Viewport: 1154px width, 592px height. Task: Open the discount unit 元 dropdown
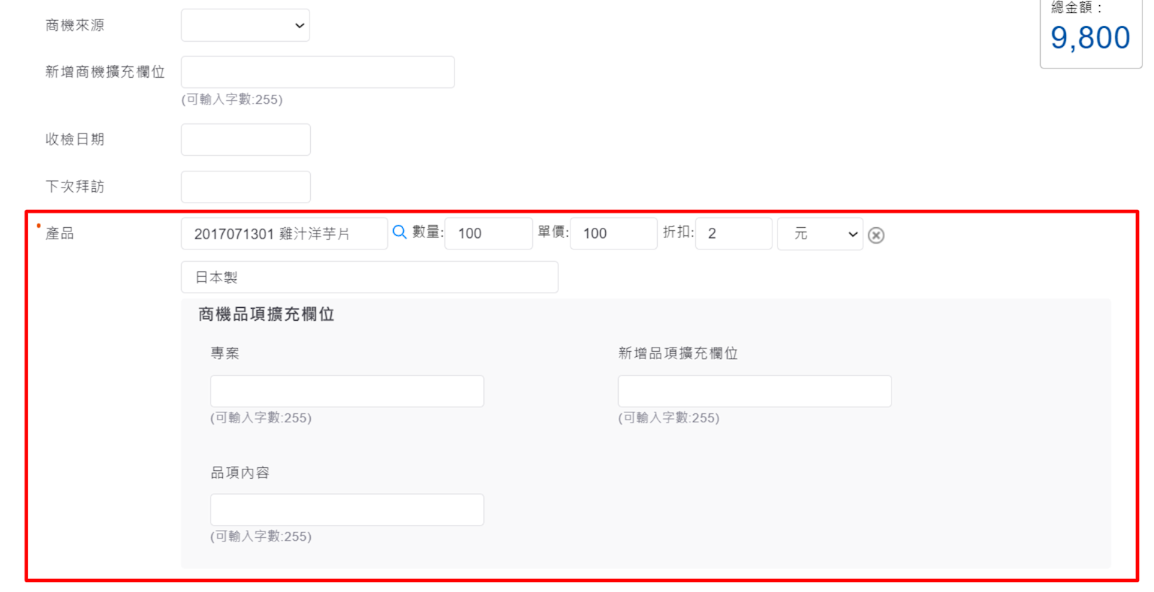[x=820, y=234]
